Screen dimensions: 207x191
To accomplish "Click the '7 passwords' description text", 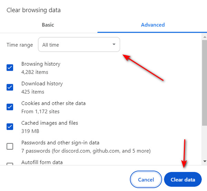I will (86, 151).
